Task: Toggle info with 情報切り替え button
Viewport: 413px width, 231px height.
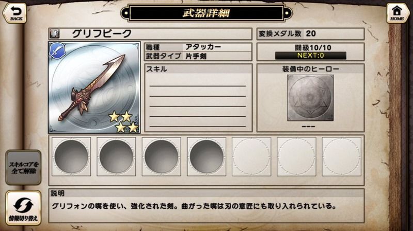Action: [23, 208]
